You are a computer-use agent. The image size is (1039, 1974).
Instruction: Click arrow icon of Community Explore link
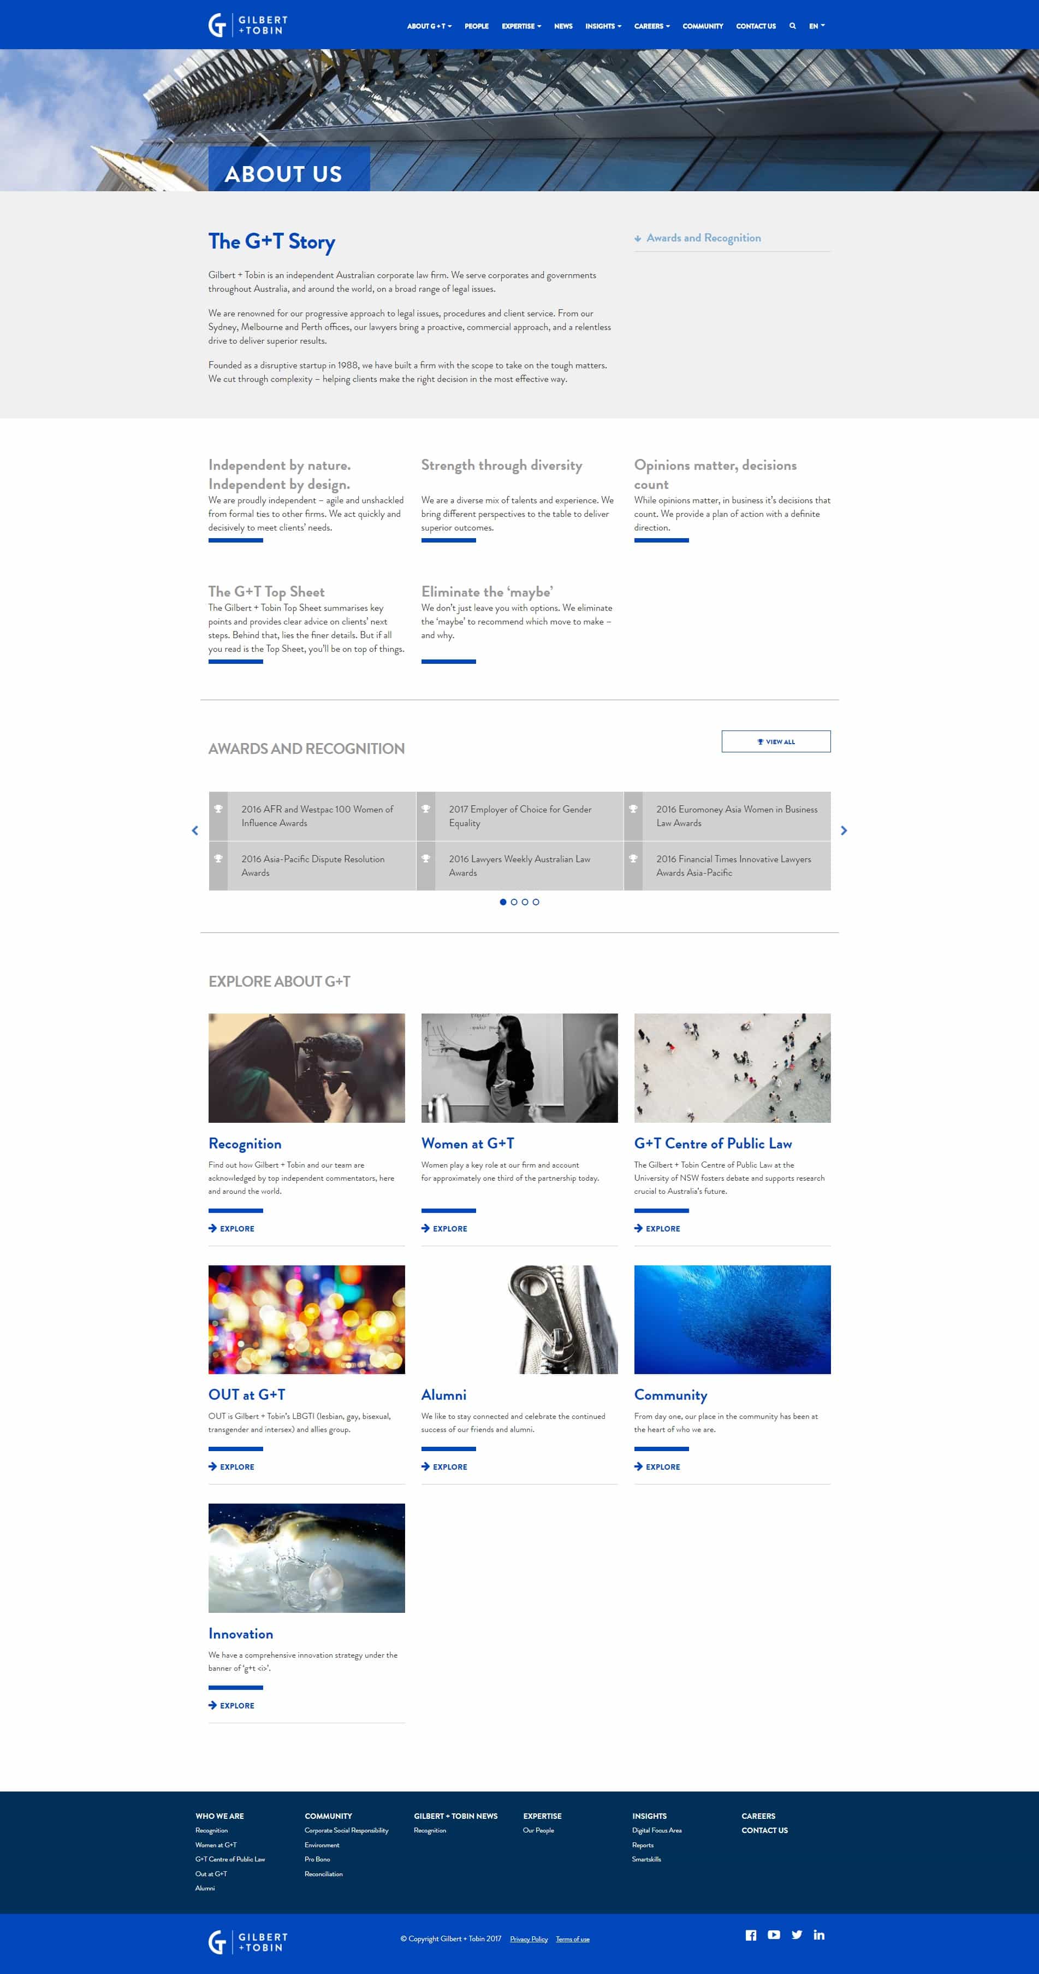638,1467
